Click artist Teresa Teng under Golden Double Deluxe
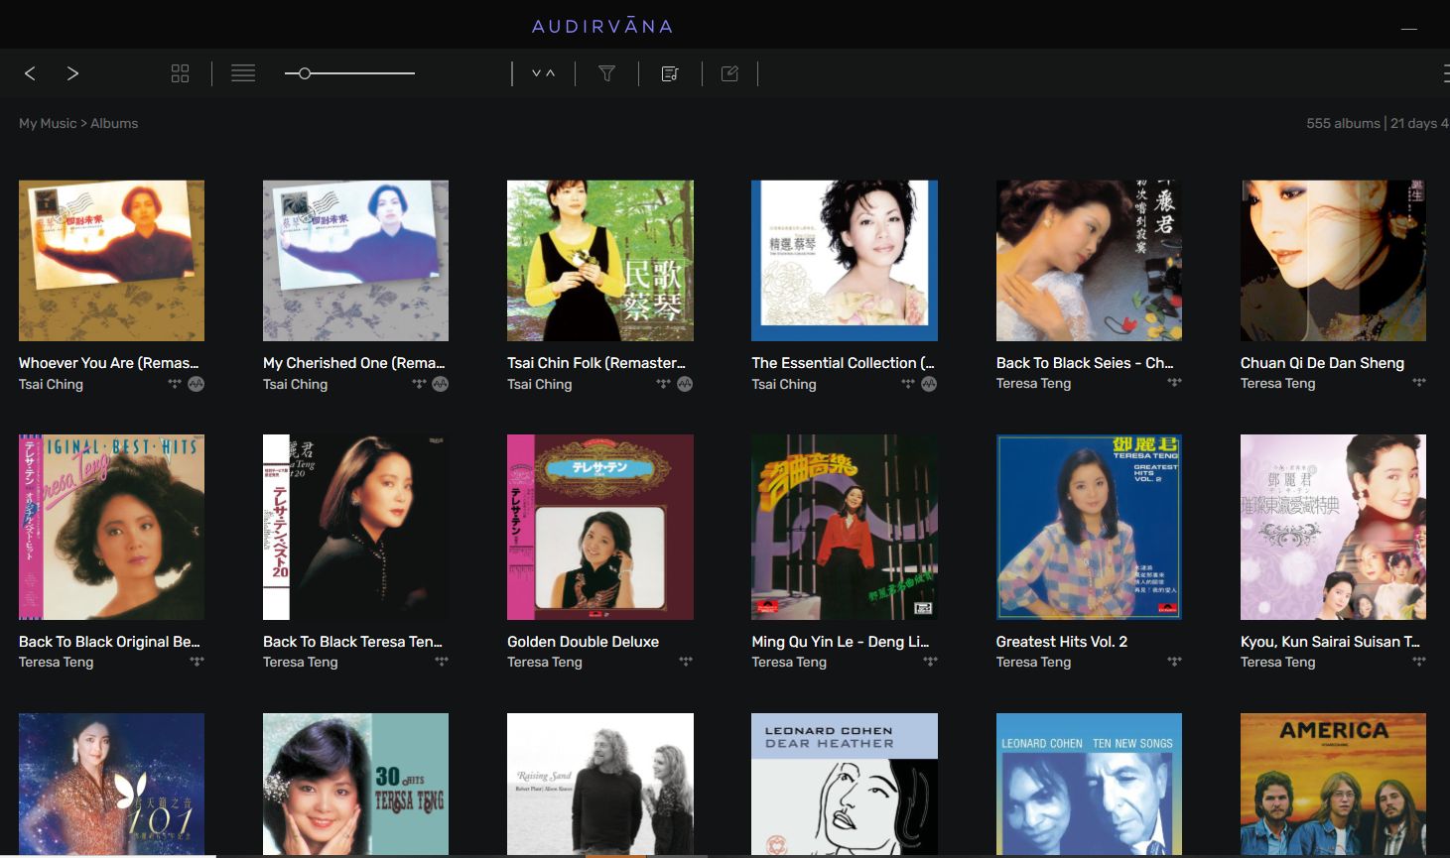 (544, 662)
